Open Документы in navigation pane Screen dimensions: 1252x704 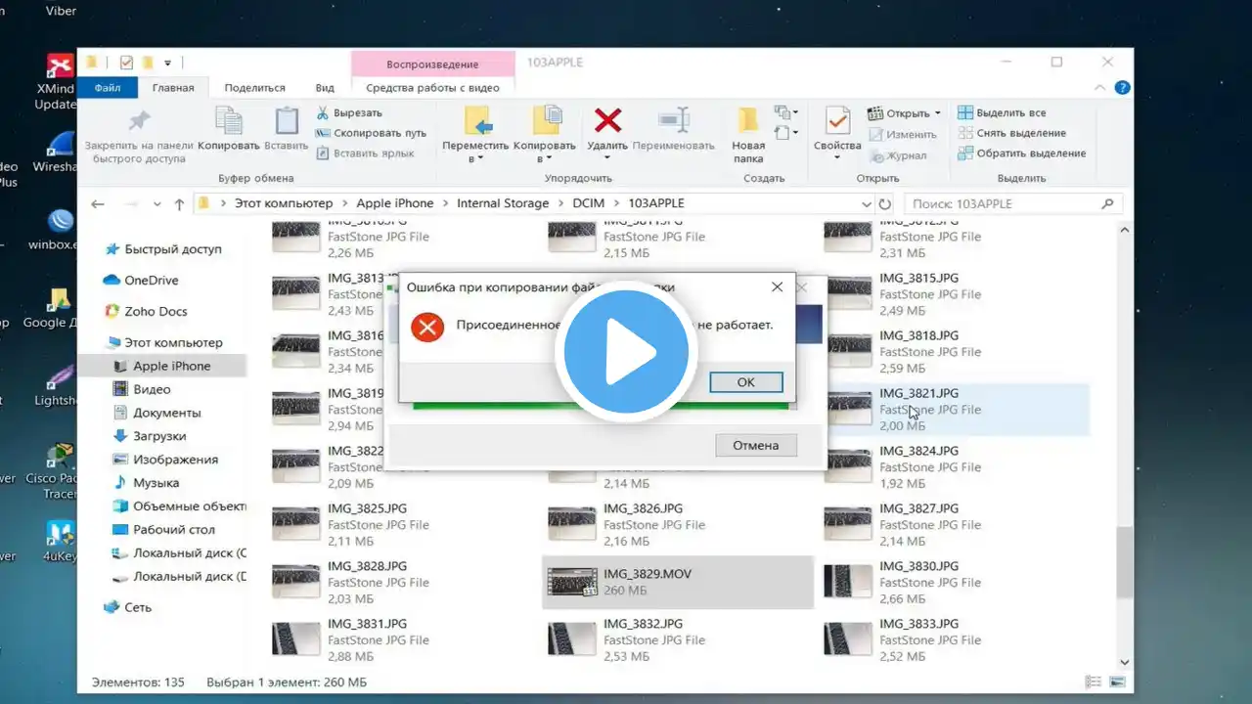click(x=167, y=413)
